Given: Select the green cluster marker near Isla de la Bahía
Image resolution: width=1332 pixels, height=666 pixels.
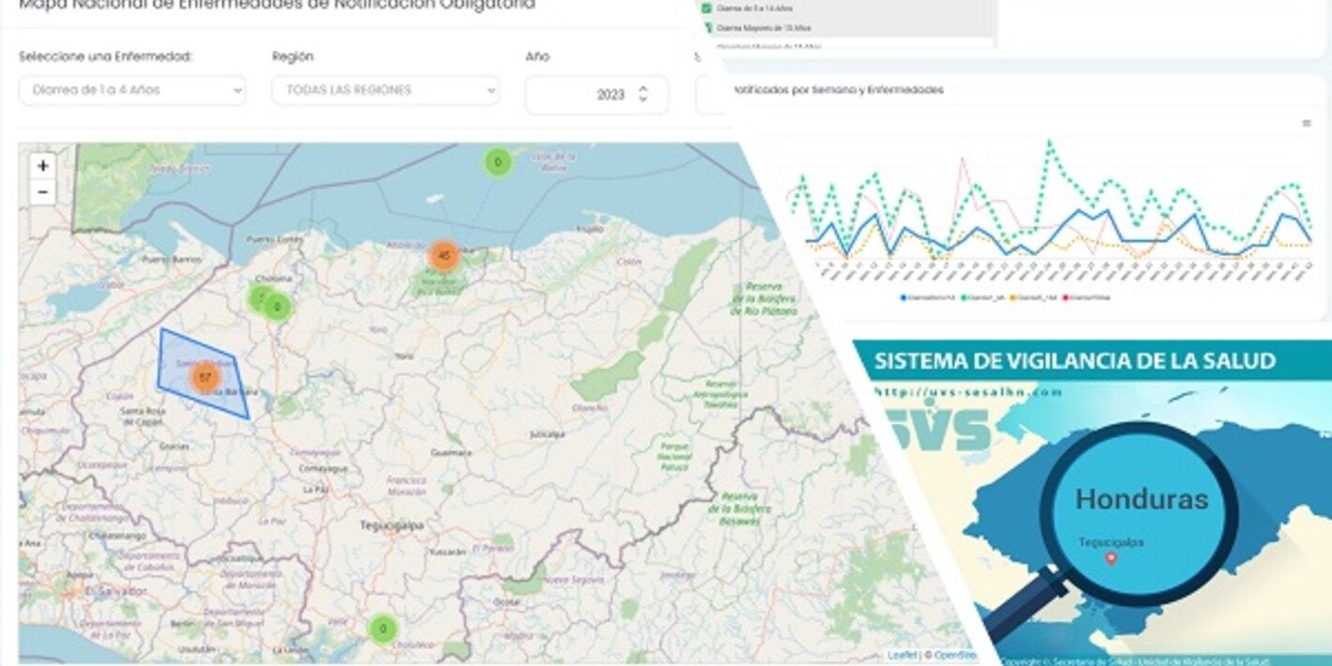Looking at the screenshot, I should click(497, 162).
